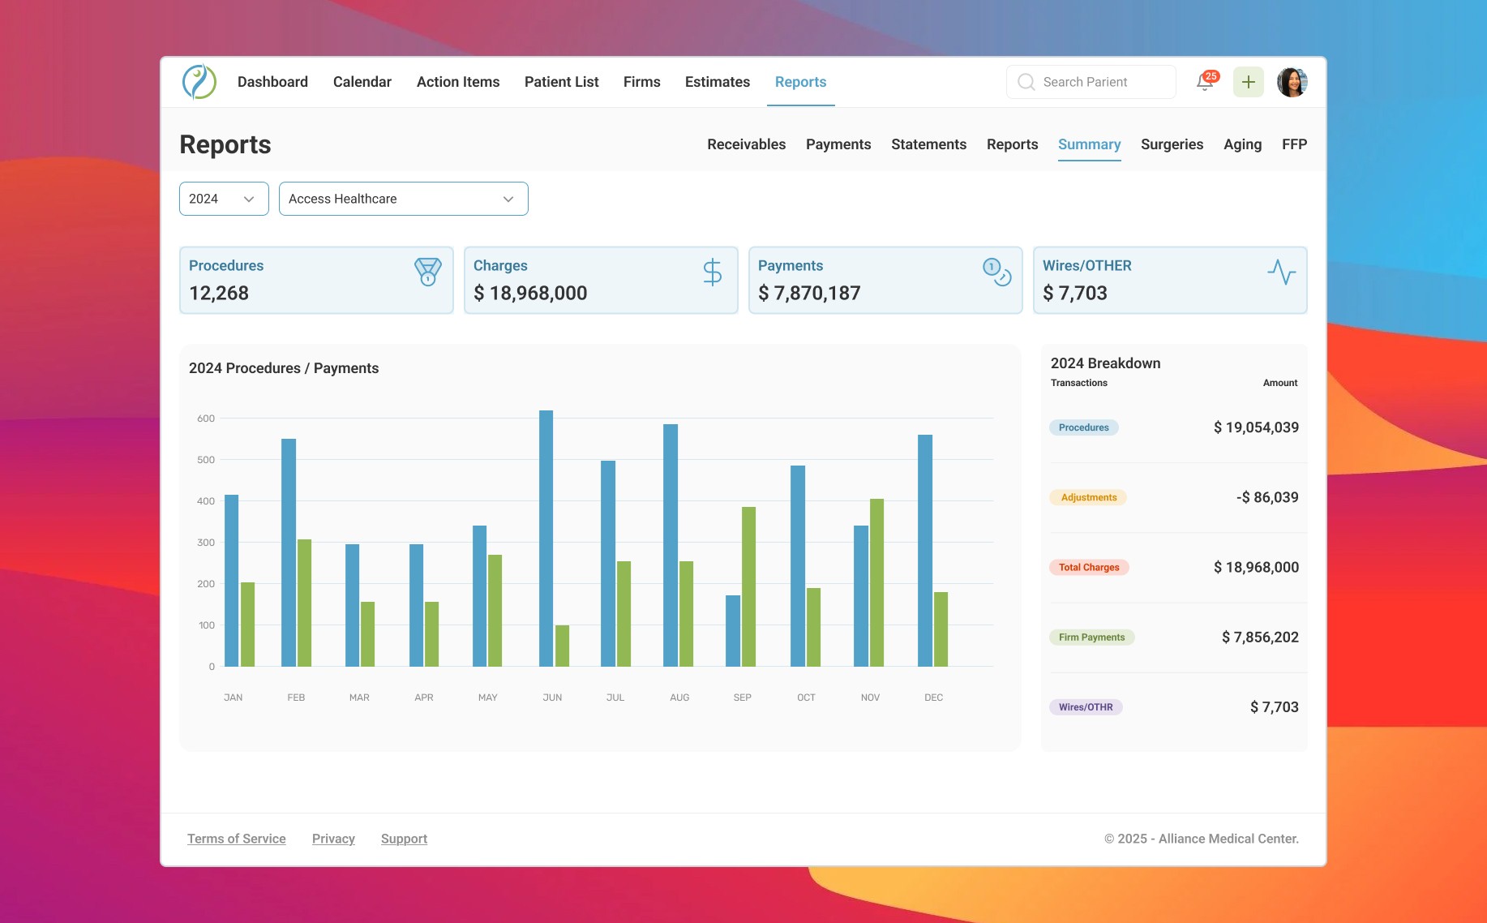Open the Aging tab
Viewport: 1487px width, 923px height.
[1243, 144]
